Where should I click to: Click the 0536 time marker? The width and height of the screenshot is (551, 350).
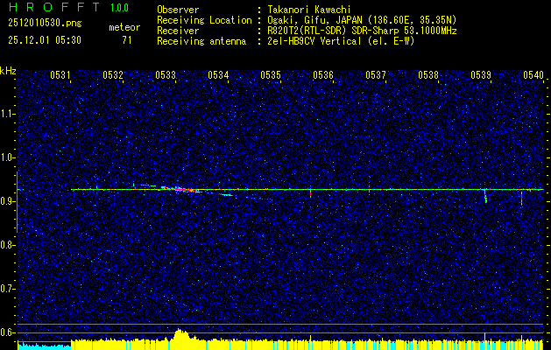click(323, 74)
